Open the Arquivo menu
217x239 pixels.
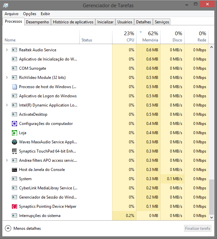tap(12, 14)
